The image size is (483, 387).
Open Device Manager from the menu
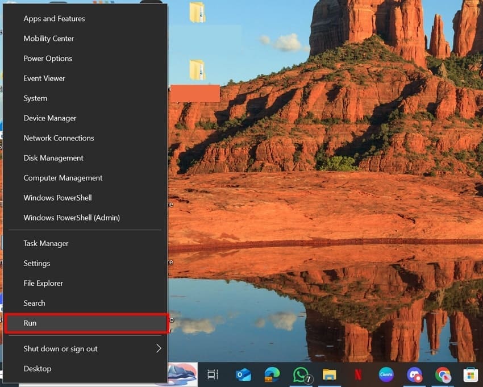point(51,118)
